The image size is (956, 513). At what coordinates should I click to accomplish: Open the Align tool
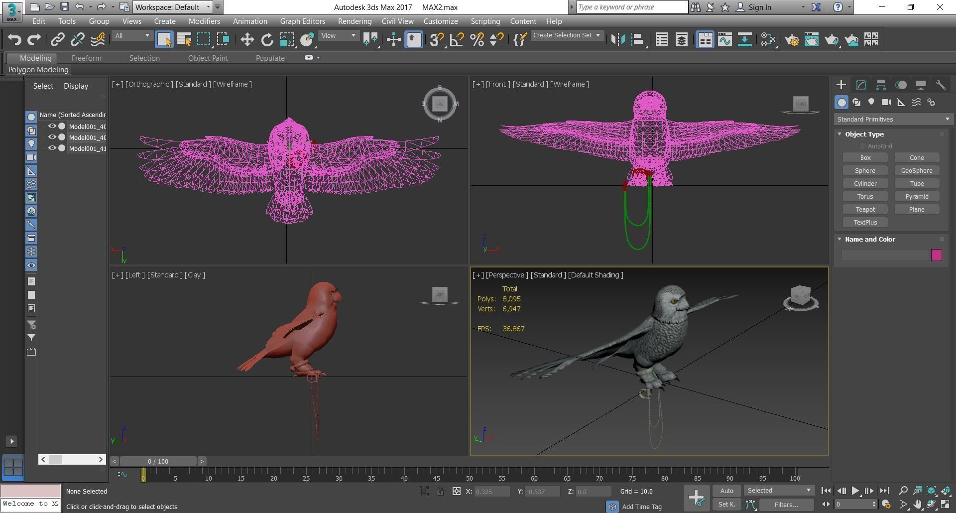pyautogui.click(x=638, y=39)
